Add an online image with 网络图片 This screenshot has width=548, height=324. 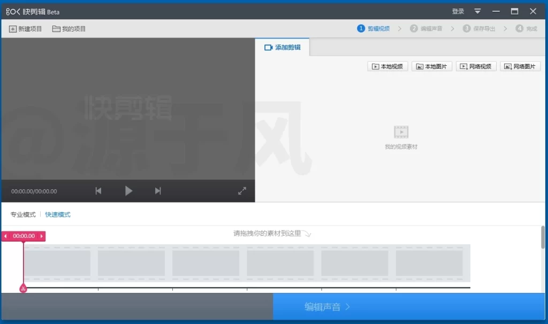(x=520, y=66)
